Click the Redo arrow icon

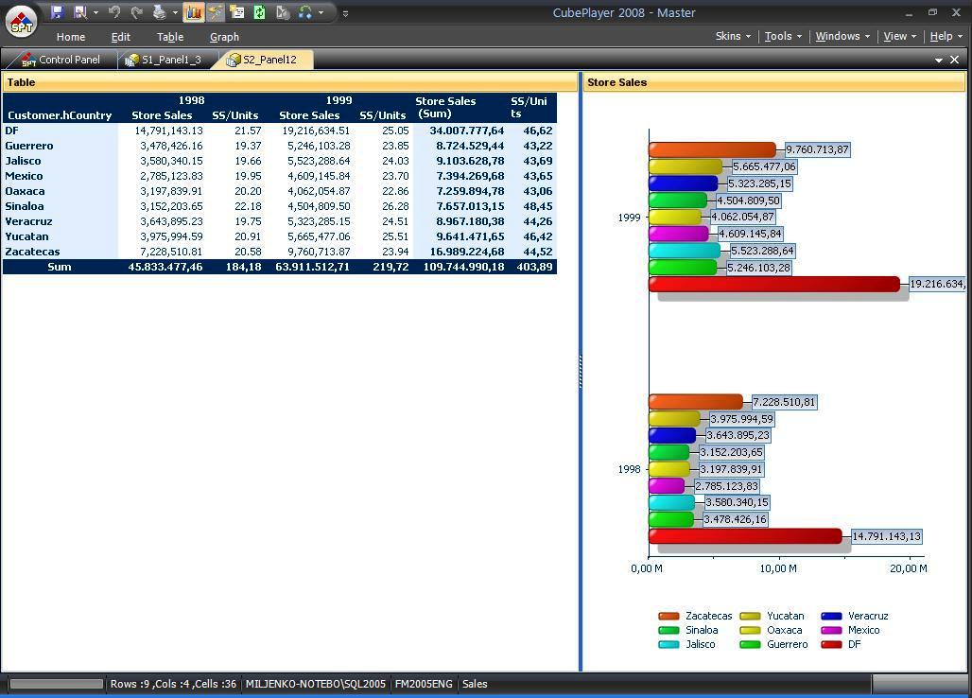tap(137, 12)
